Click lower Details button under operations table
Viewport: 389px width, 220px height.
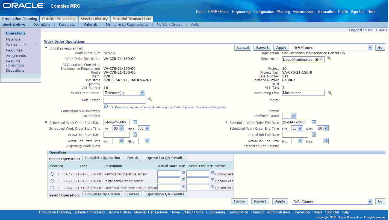click(x=133, y=194)
